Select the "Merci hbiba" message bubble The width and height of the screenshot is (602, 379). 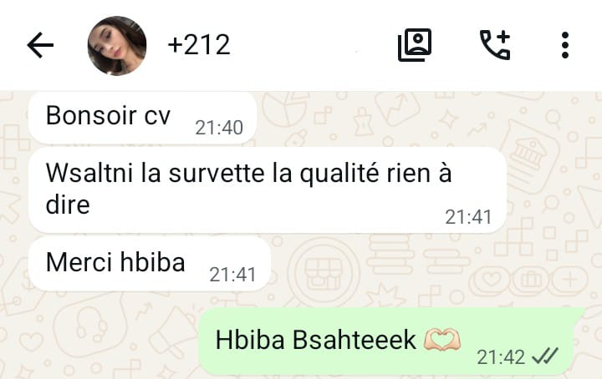coord(150,263)
